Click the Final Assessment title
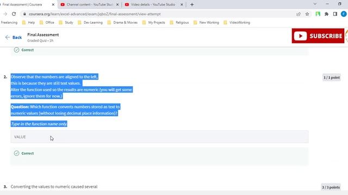 pos(43,35)
